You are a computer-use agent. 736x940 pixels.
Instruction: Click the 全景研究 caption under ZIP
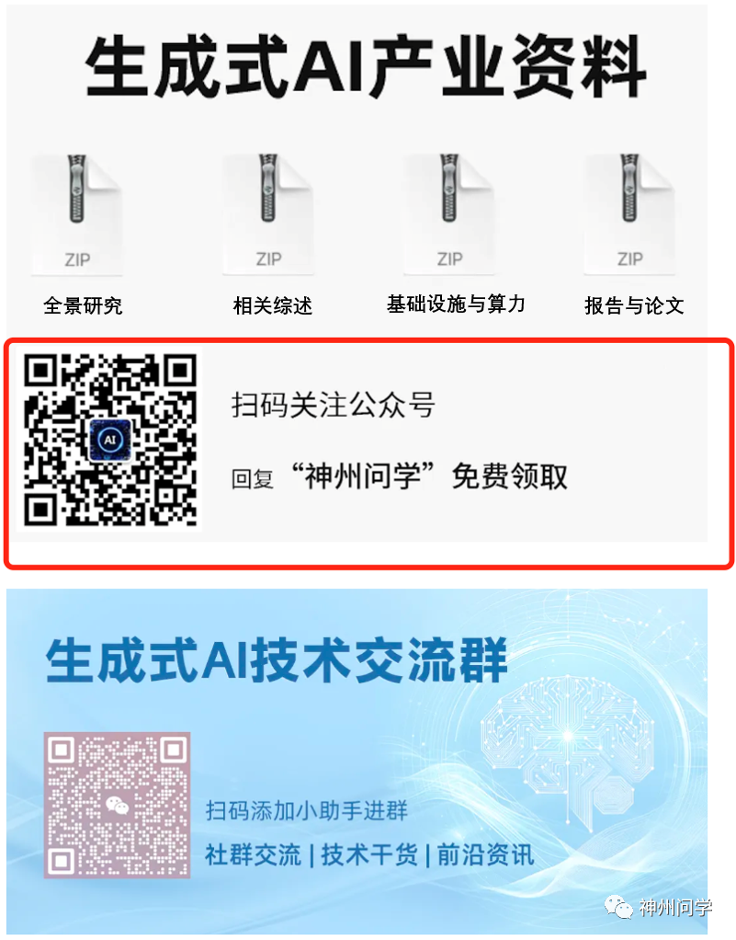click(x=83, y=305)
